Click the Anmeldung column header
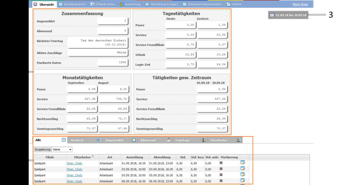 [x=135, y=157]
